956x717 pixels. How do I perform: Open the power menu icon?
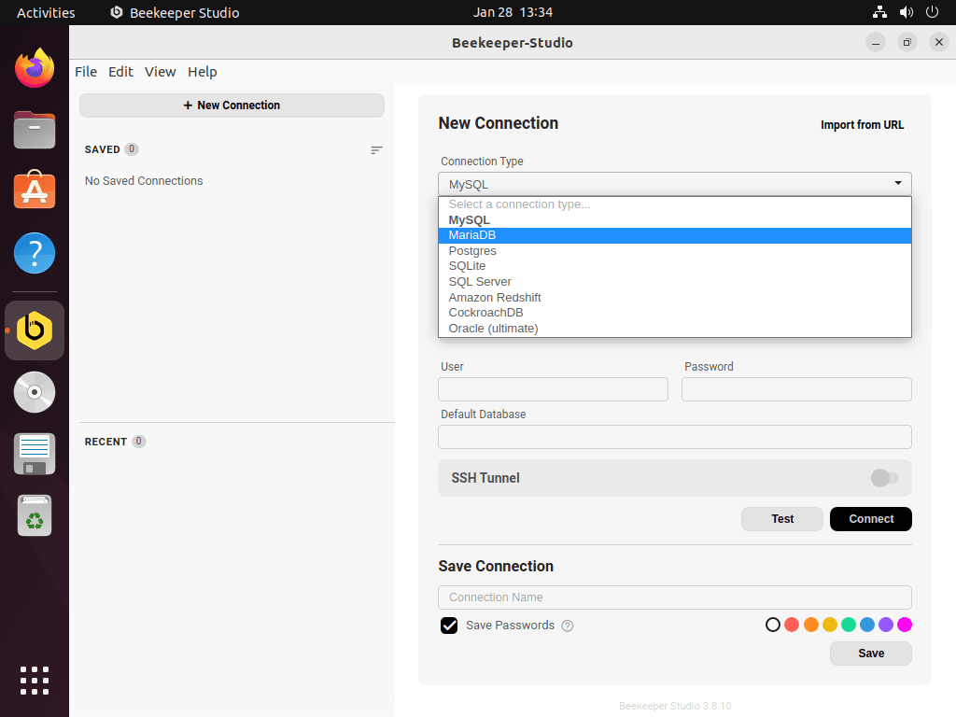click(933, 12)
